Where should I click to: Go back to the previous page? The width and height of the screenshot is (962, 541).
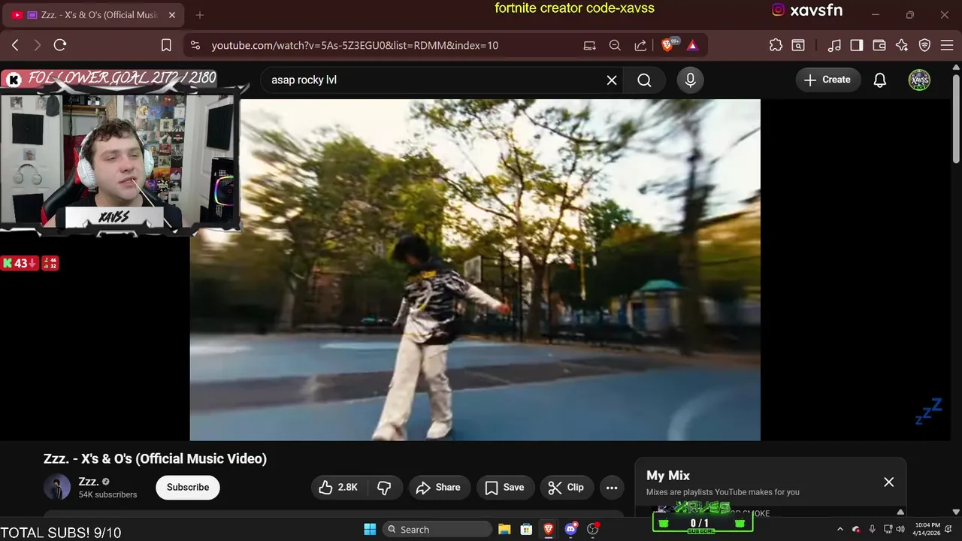[x=15, y=45]
